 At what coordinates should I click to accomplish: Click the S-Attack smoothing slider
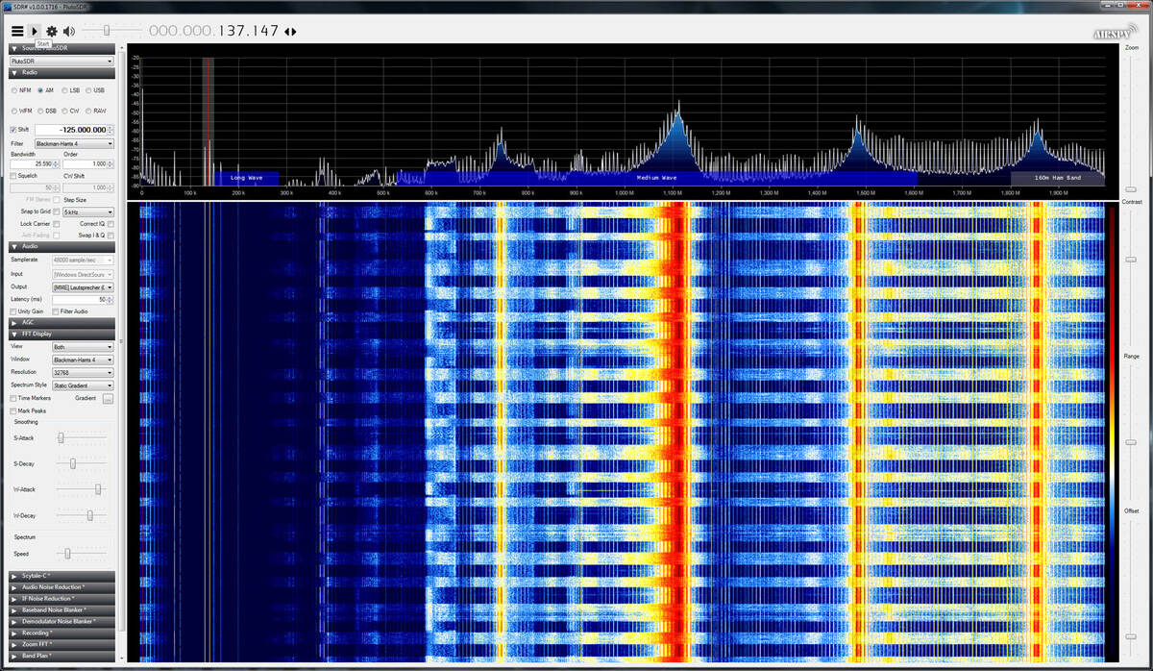tap(61, 437)
